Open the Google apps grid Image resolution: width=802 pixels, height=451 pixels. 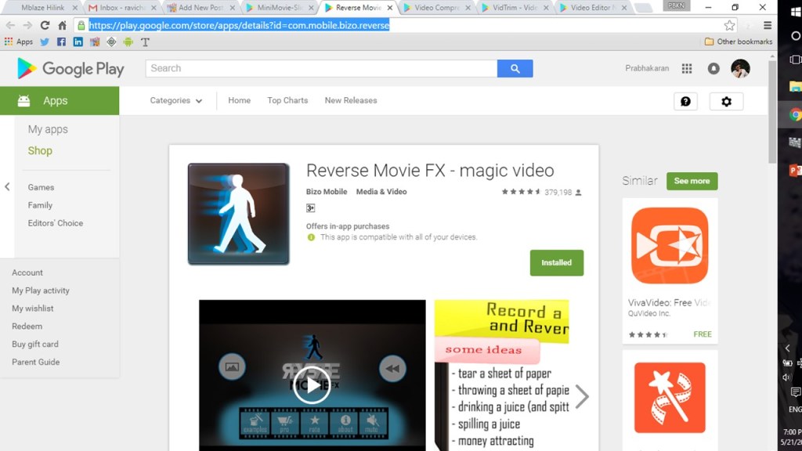[x=687, y=69]
